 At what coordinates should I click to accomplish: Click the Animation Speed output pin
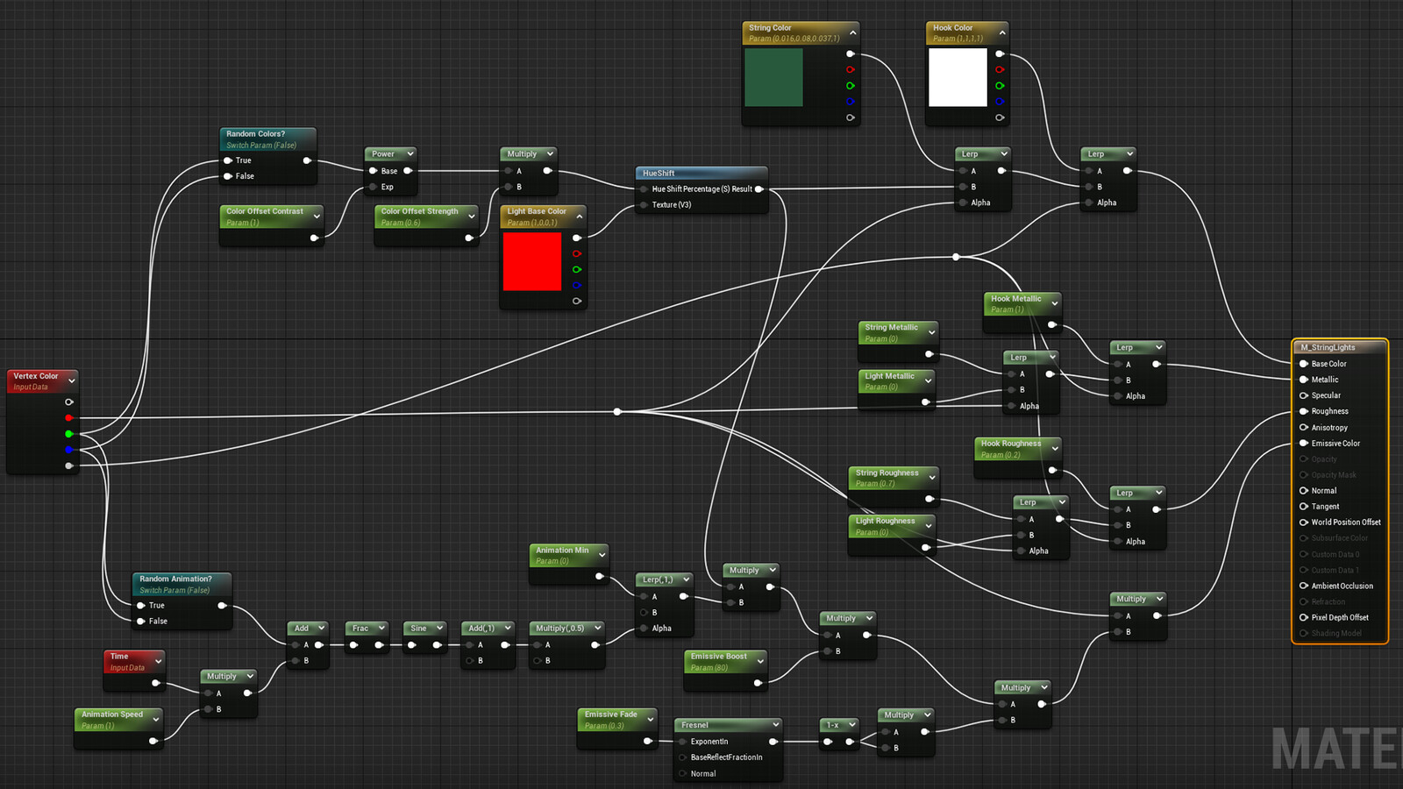pyautogui.click(x=153, y=741)
